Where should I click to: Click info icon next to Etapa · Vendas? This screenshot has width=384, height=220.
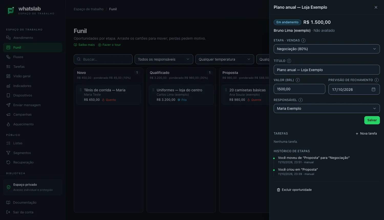point(303,40)
